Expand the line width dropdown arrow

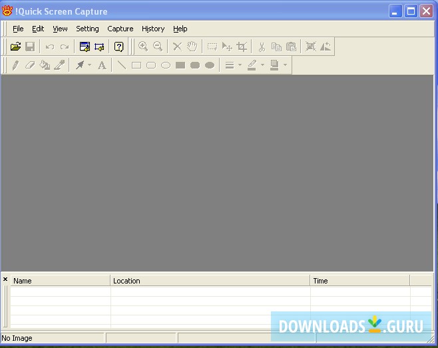click(x=240, y=65)
